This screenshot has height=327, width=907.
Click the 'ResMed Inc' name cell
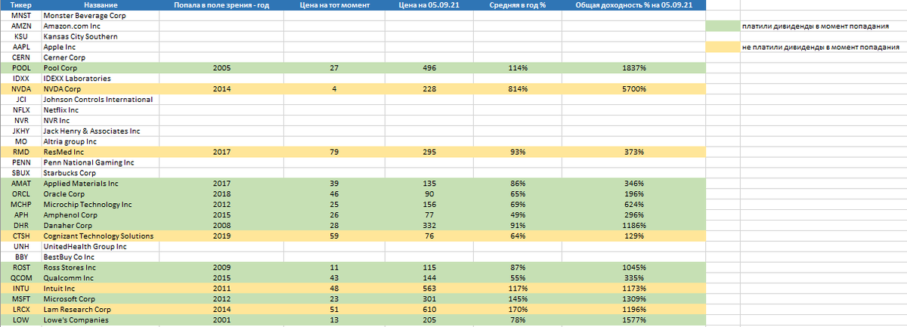click(101, 153)
